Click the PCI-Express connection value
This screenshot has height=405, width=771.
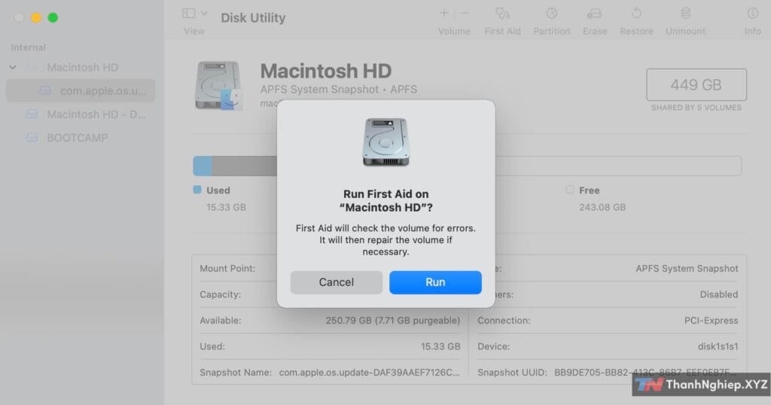click(x=711, y=321)
